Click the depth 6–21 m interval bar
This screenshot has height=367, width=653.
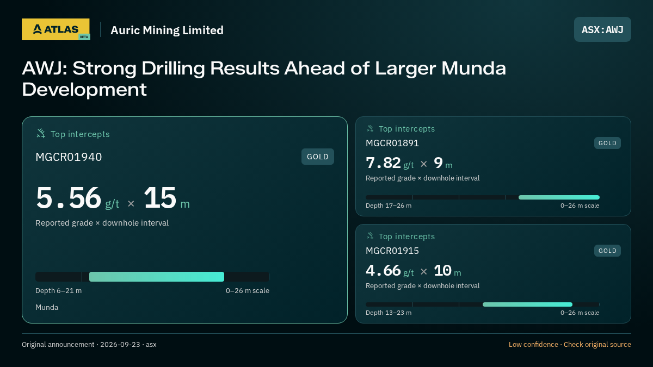tap(157, 277)
